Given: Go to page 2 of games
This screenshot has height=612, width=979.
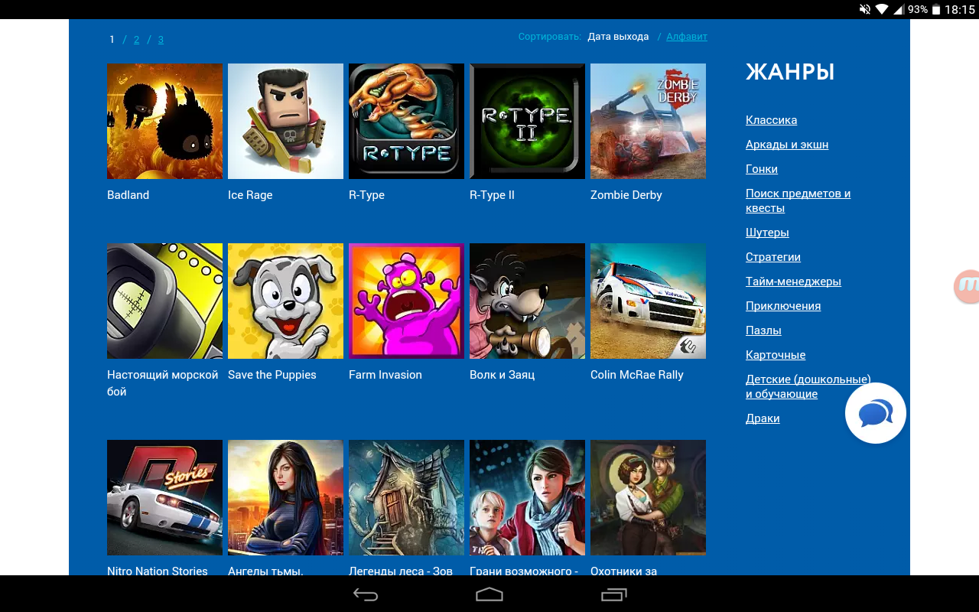Looking at the screenshot, I should point(136,39).
